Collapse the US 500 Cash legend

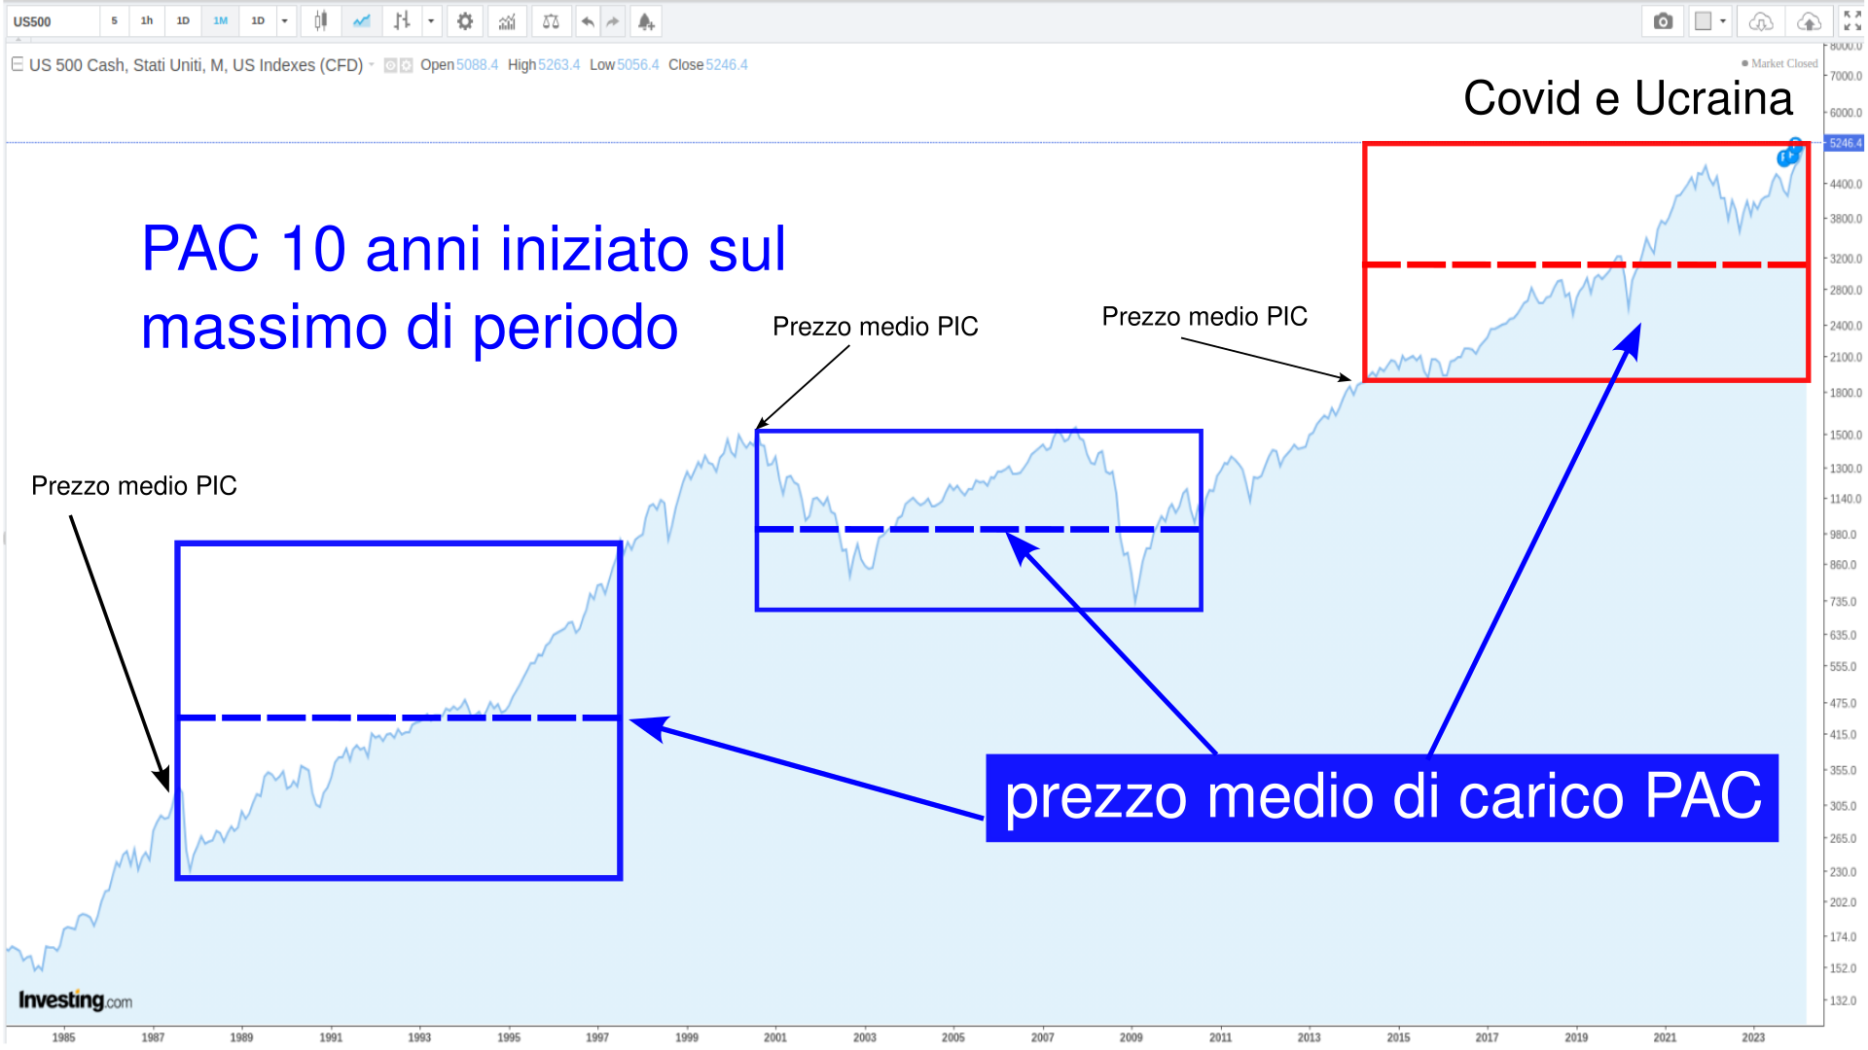pyautogui.click(x=17, y=64)
